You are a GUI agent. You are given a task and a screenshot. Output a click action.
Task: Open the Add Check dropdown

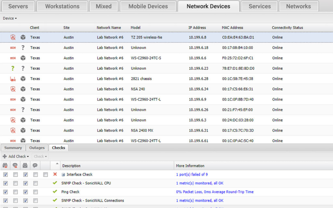tap(16, 156)
